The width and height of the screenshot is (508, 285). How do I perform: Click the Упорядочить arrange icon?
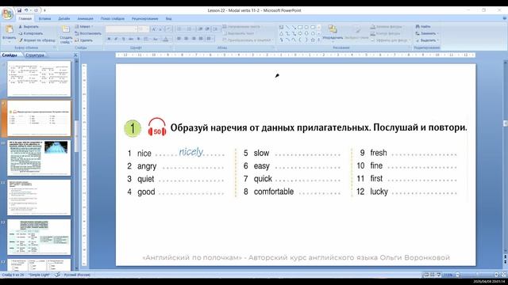click(333, 30)
